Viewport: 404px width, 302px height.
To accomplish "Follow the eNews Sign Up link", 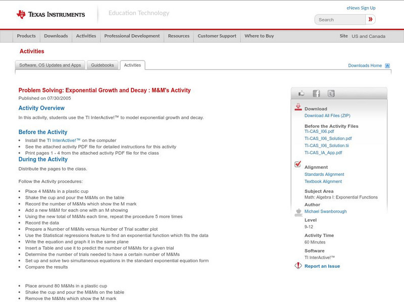I will [361, 8].
